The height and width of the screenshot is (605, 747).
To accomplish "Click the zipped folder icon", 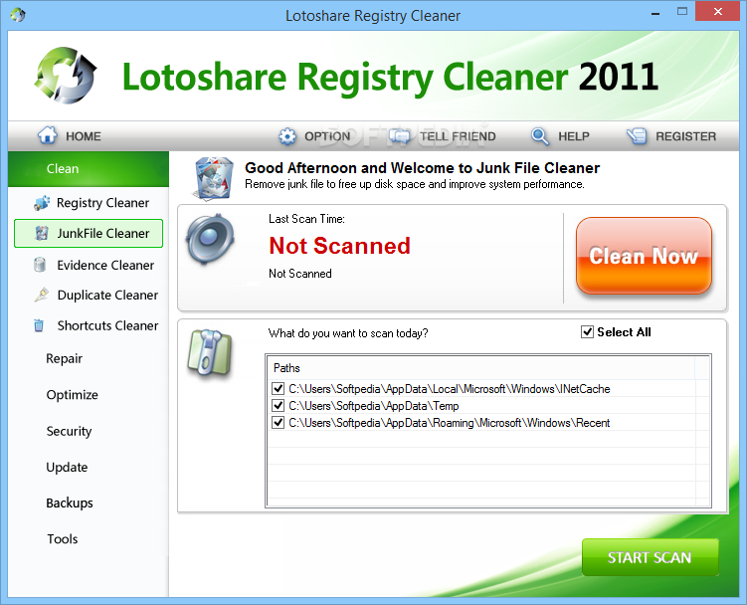I will (x=210, y=352).
